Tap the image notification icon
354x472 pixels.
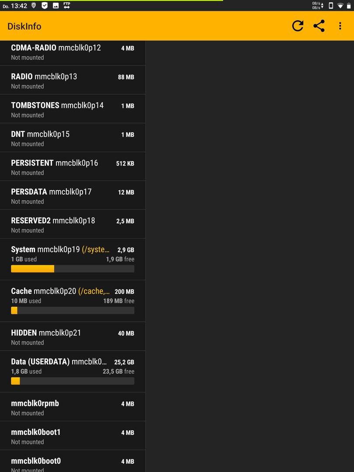pos(56,5)
